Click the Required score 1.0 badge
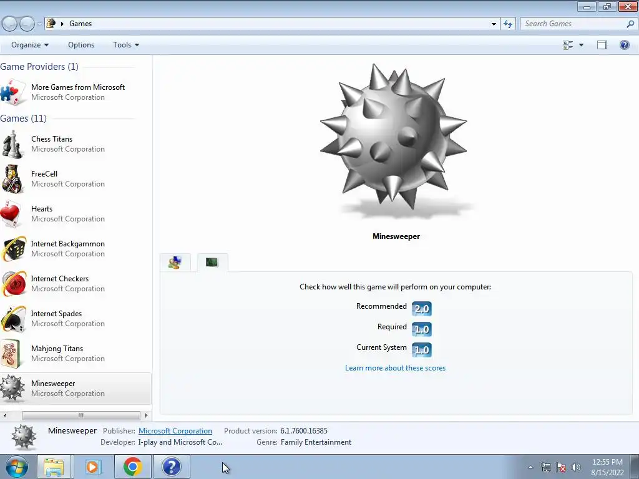The image size is (639, 479). pos(421,329)
